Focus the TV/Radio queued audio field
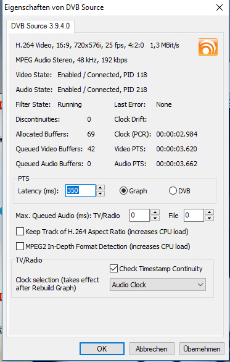This screenshot has height=362, width=230. [x=139, y=215]
